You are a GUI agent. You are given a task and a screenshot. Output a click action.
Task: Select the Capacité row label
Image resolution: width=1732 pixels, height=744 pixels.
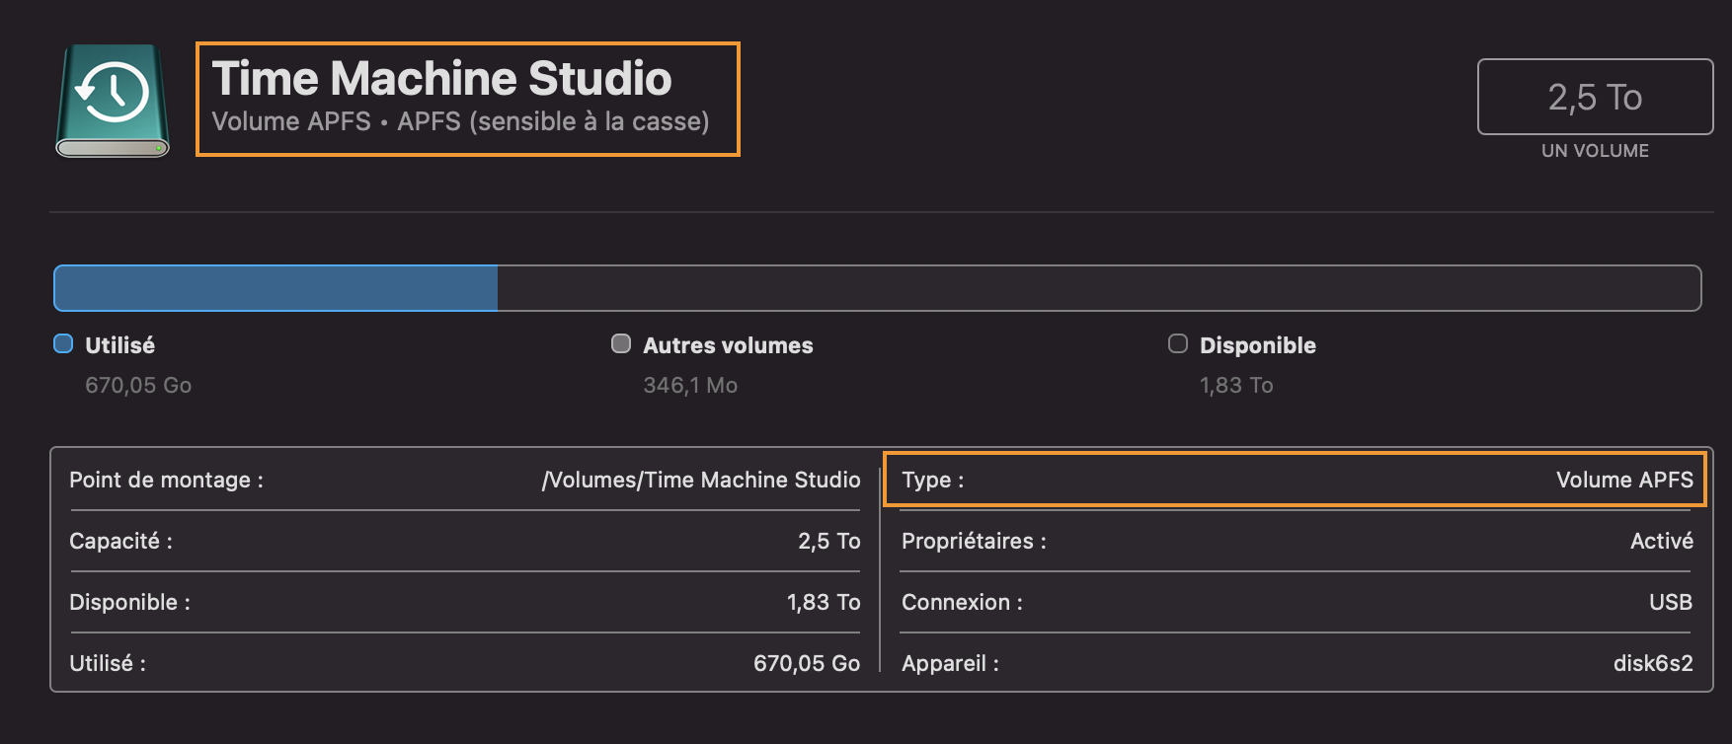(x=120, y=541)
